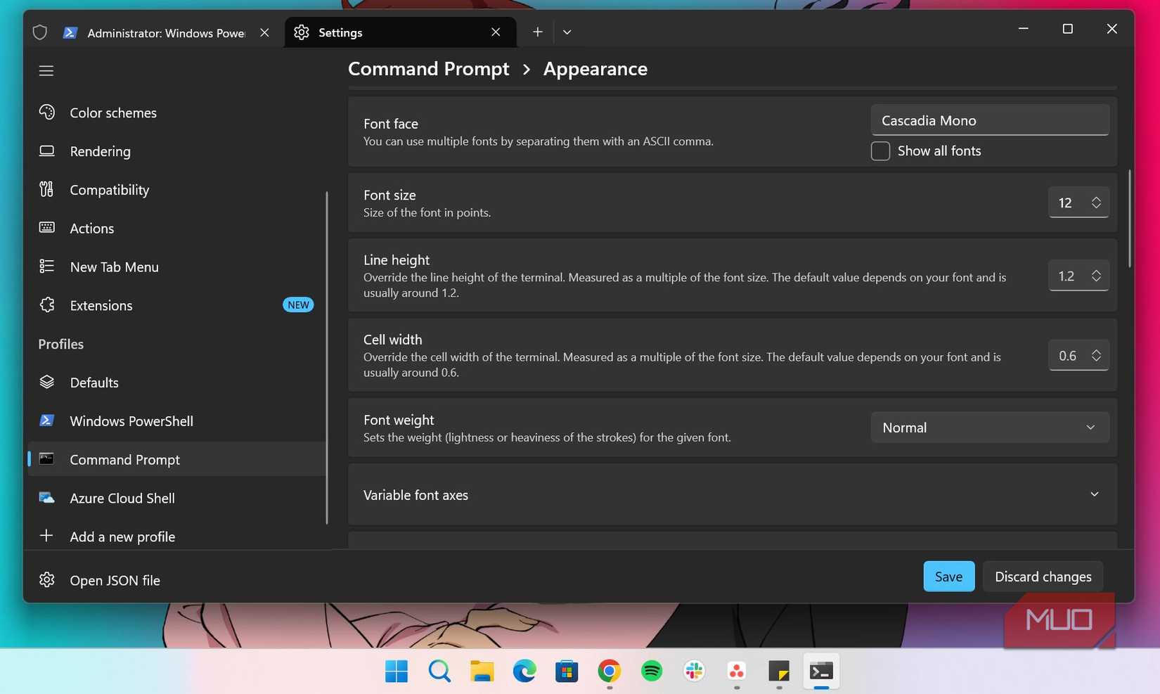Click the Save button
The width and height of the screenshot is (1160, 694).
948,577
